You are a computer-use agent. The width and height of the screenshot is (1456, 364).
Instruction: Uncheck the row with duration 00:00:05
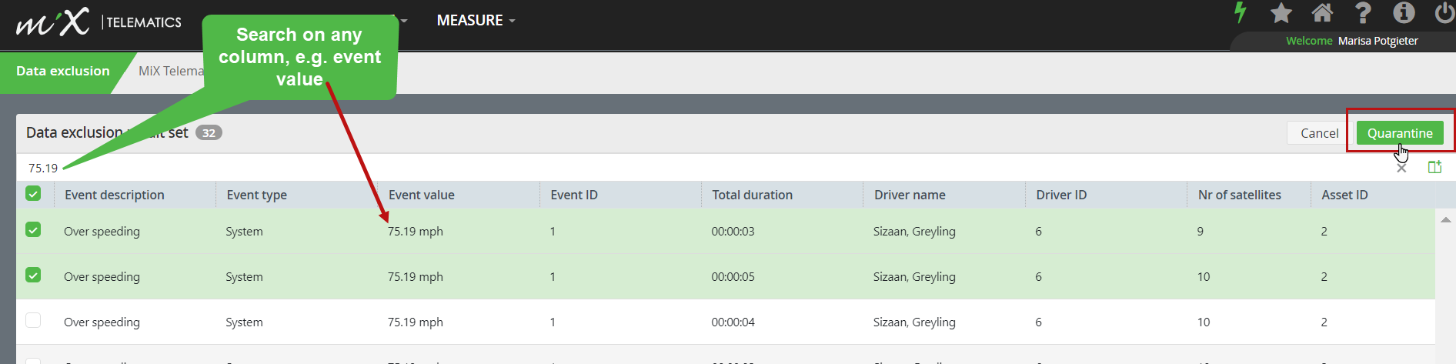pos(33,275)
